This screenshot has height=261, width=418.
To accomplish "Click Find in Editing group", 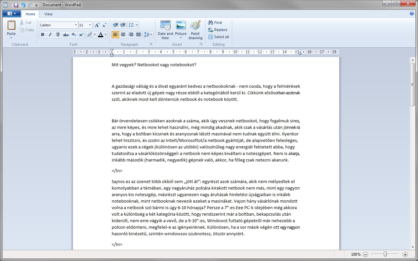I will [215, 23].
